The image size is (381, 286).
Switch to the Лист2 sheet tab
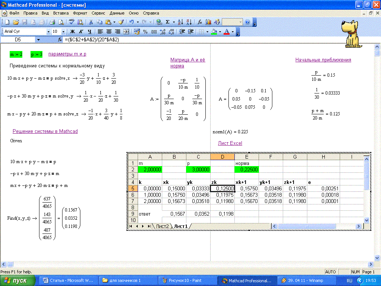pyautogui.click(x=162, y=226)
